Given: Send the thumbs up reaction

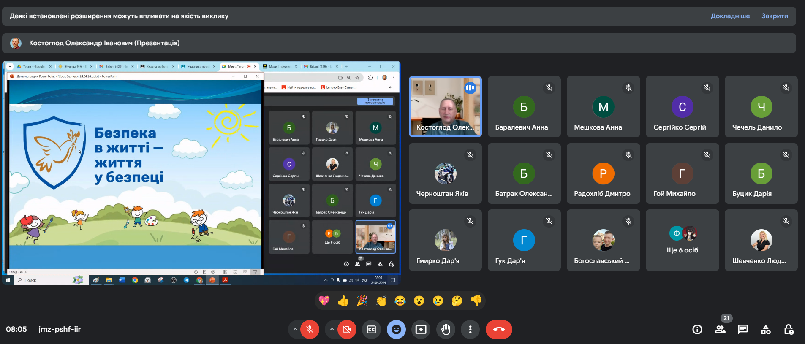Looking at the screenshot, I should tap(343, 301).
